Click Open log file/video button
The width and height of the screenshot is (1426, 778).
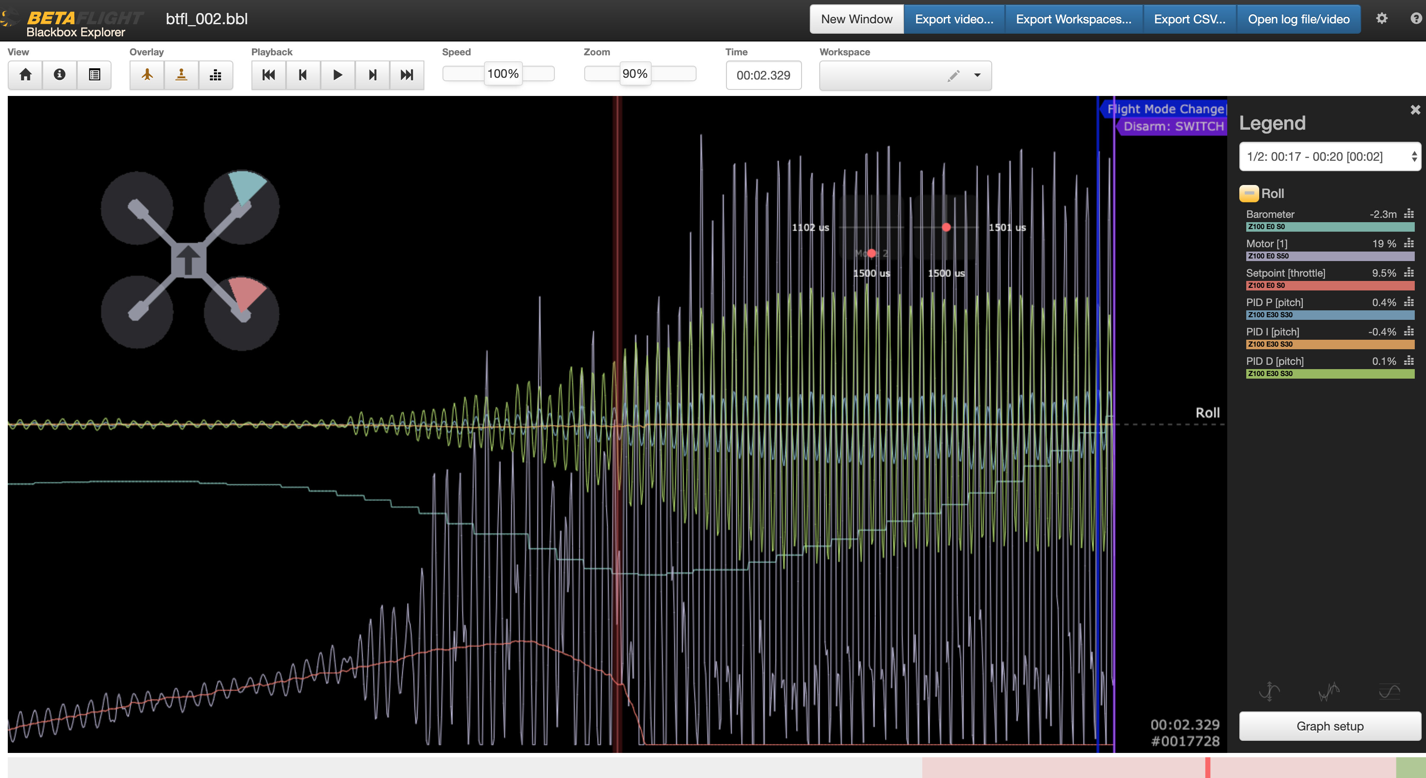pos(1298,19)
